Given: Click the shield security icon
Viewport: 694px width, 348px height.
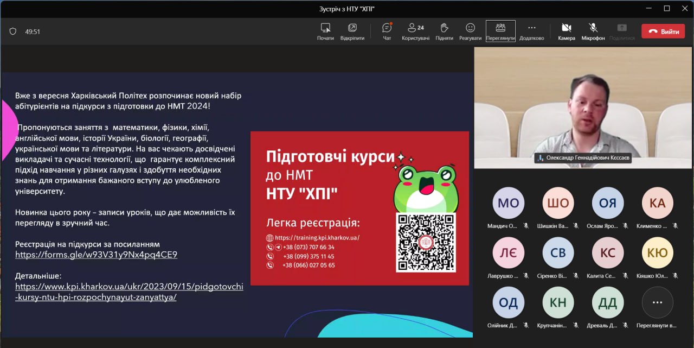Looking at the screenshot, I should click(x=13, y=31).
